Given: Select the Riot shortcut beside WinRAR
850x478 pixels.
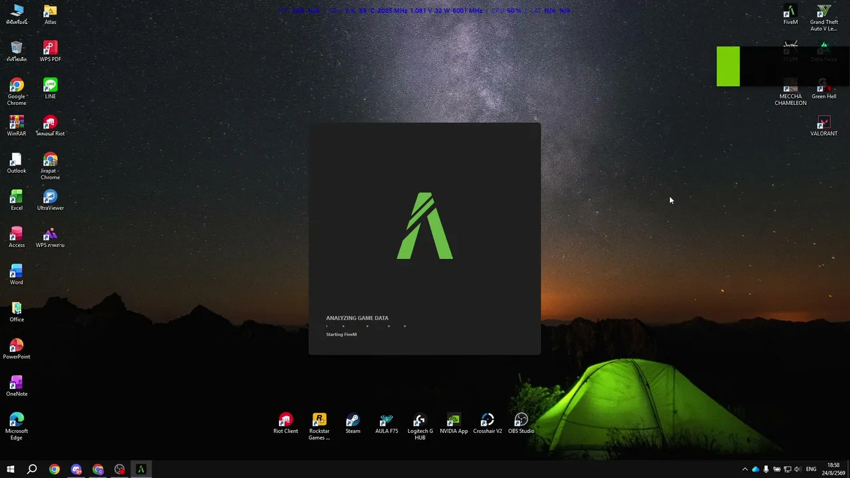Looking at the screenshot, I should (x=50, y=126).
